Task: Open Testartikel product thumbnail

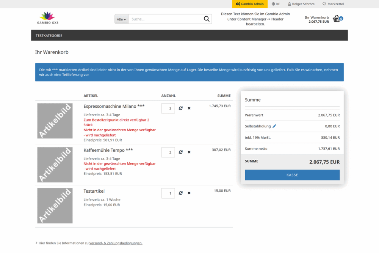Action: point(55,206)
